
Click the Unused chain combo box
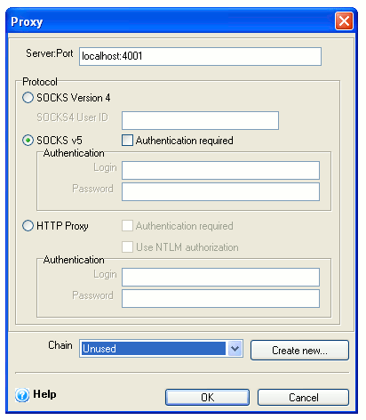(161, 349)
